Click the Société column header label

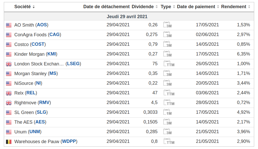[23, 7]
